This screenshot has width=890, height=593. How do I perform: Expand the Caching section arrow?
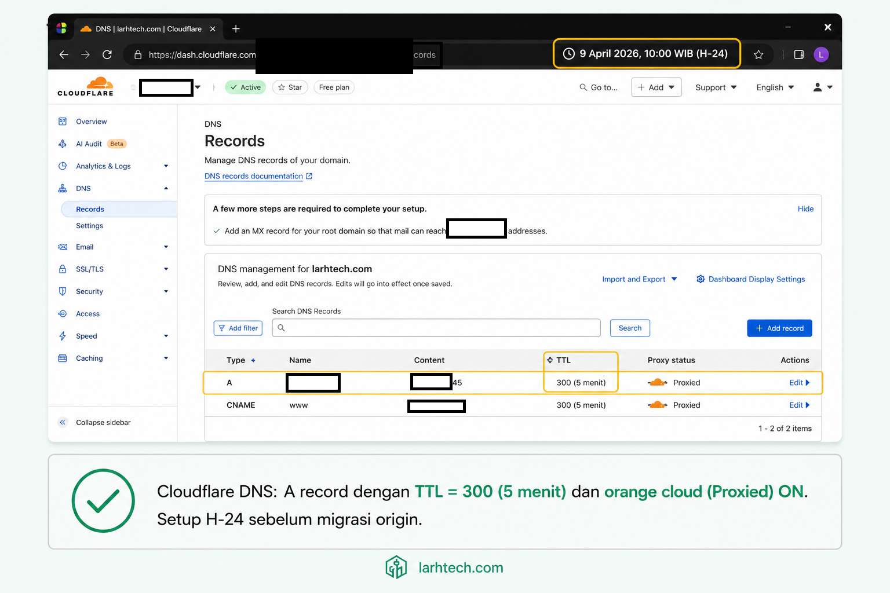[x=166, y=358]
